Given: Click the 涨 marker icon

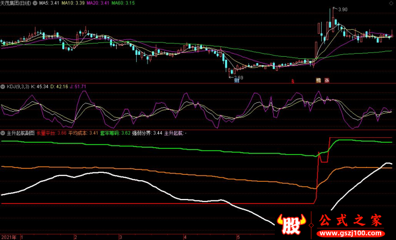Looking at the screenshot, I should [327, 80].
